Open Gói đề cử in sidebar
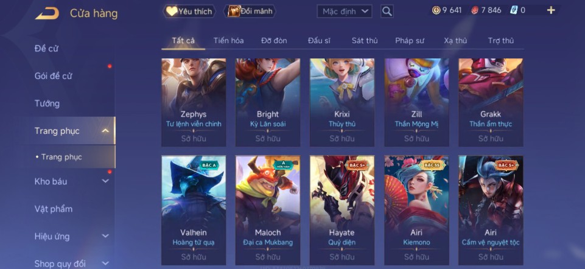 tap(53, 75)
